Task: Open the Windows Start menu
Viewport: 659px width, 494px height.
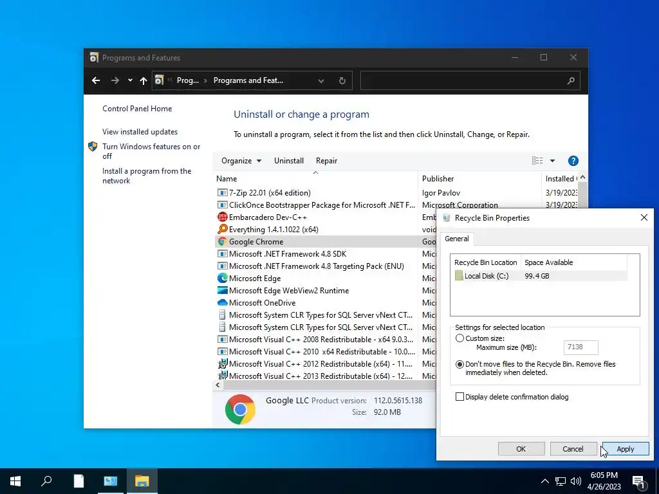Action: [x=15, y=481]
